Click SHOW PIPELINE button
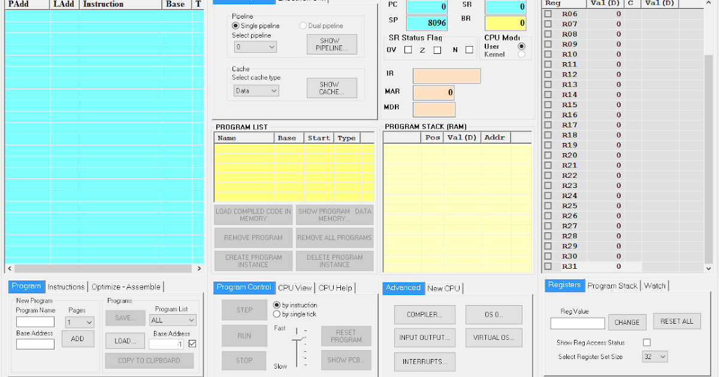Screen dimensions: 719x377 [x=331, y=44]
